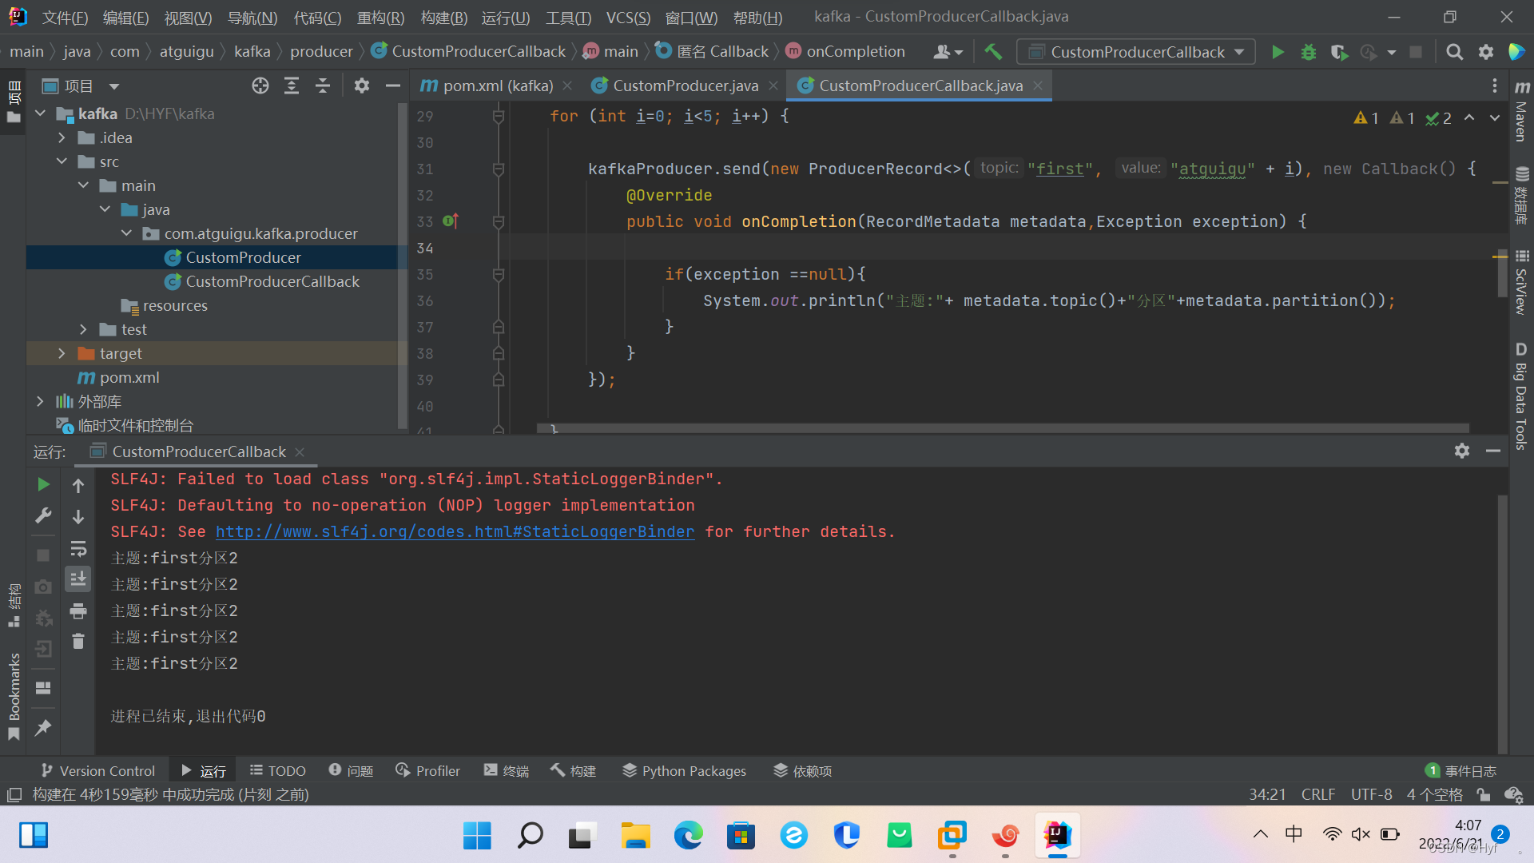Image resolution: width=1534 pixels, height=863 pixels.
Task: Open Version Control tool window
Action: point(97,770)
